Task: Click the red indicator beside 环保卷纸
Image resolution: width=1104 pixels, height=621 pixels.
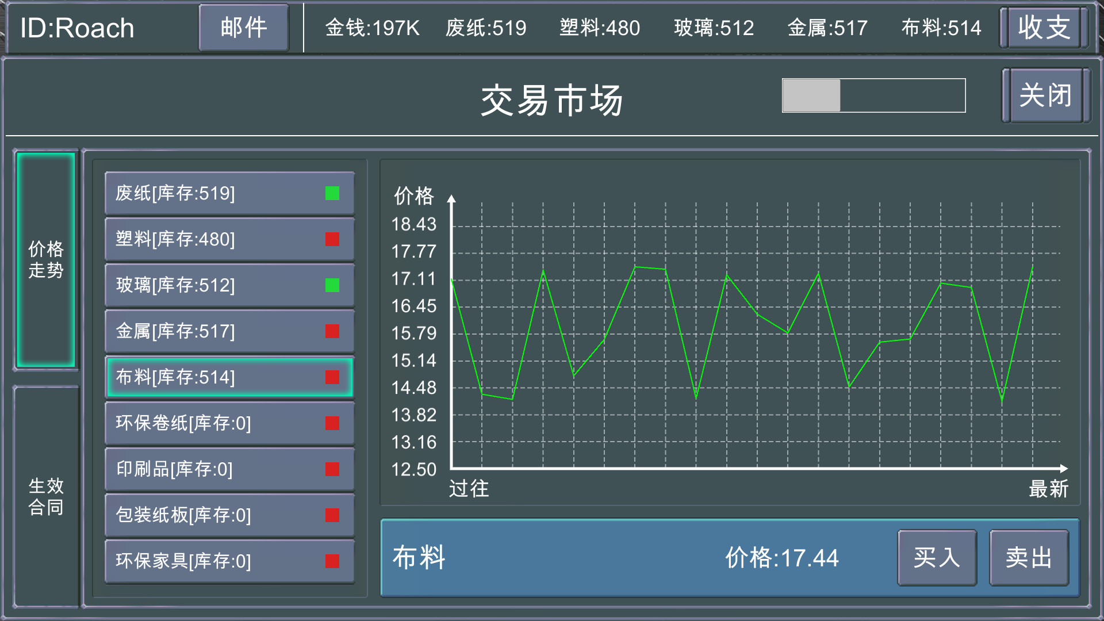Action: coord(332,424)
